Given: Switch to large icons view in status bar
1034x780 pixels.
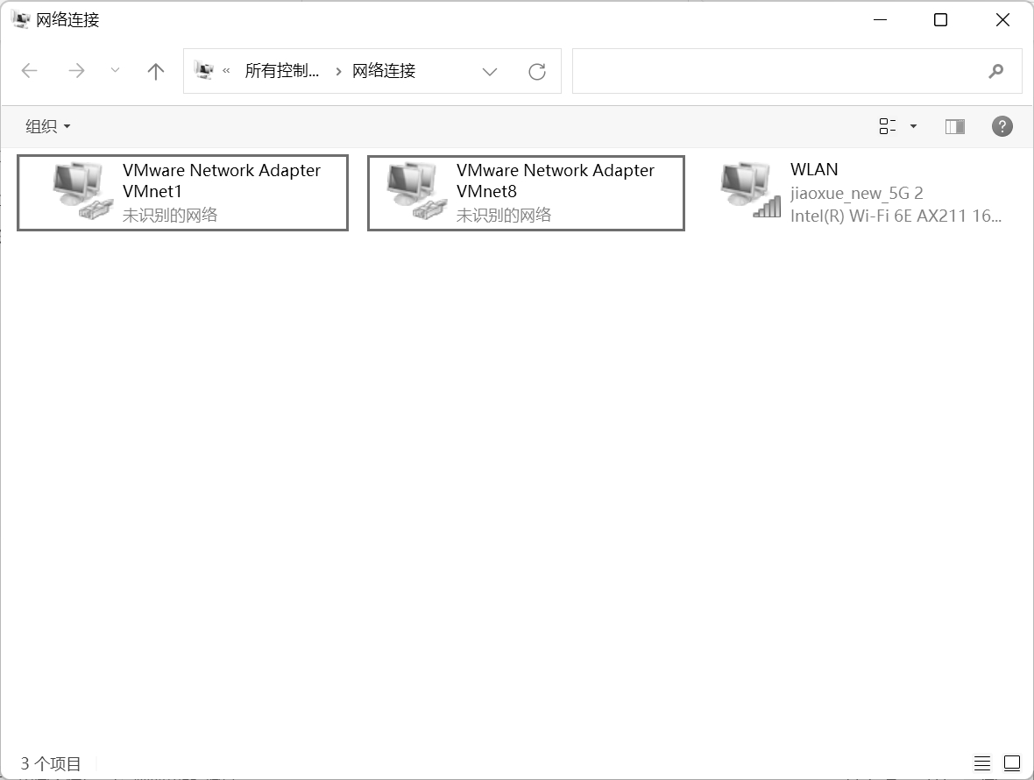Looking at the screenshot, I should click(1012, 762).
